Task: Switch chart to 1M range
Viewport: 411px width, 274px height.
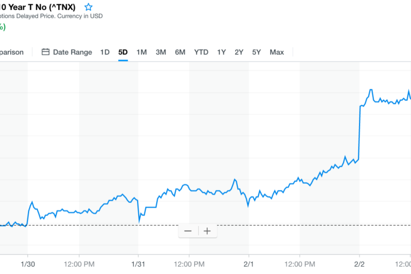Action: 141,52
